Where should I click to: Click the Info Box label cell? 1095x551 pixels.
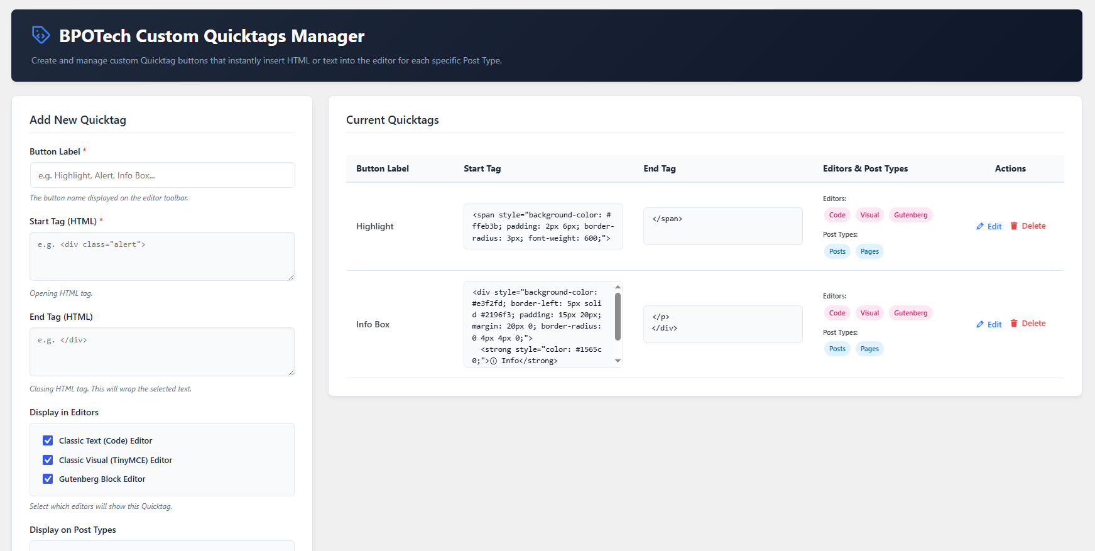373,324
